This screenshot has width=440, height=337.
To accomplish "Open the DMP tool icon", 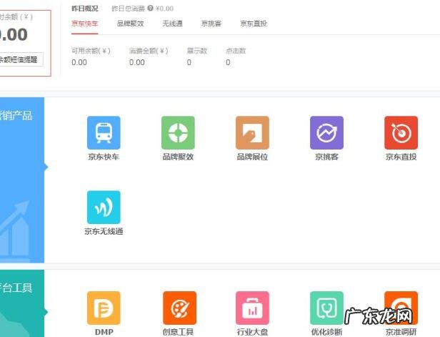I will [104, 308].
